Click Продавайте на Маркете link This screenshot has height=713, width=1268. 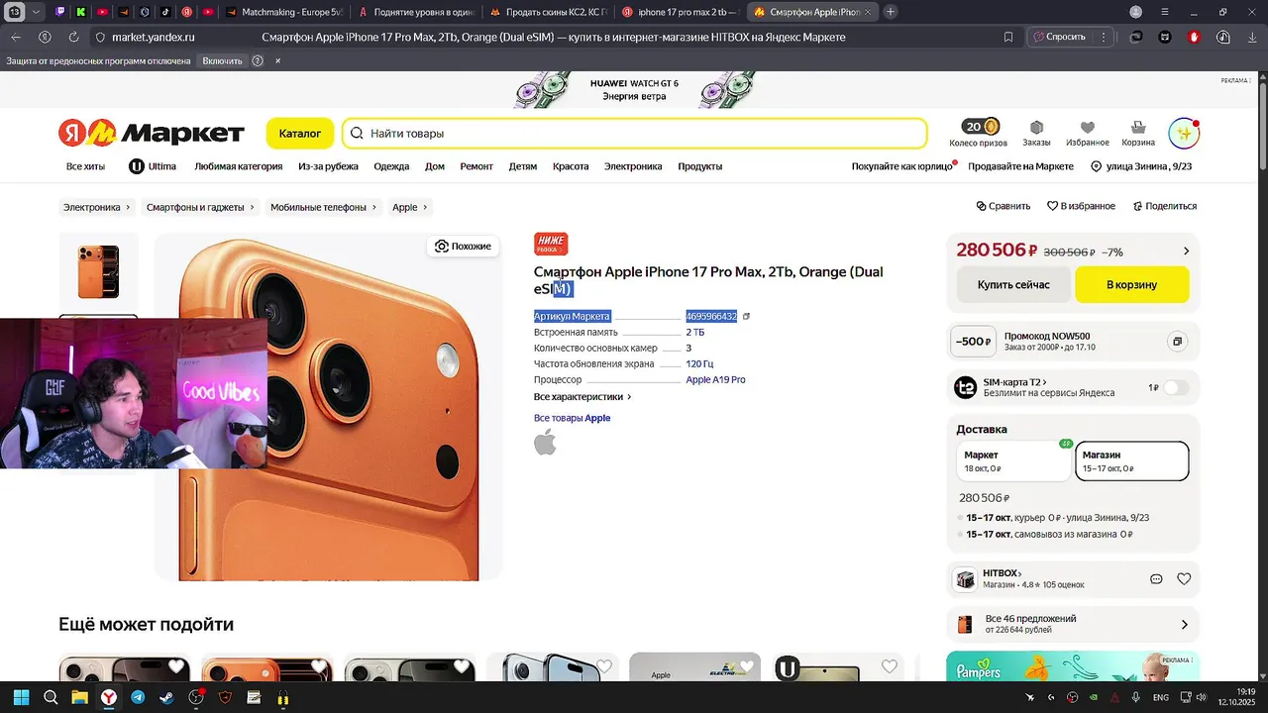click(1020, 166)
